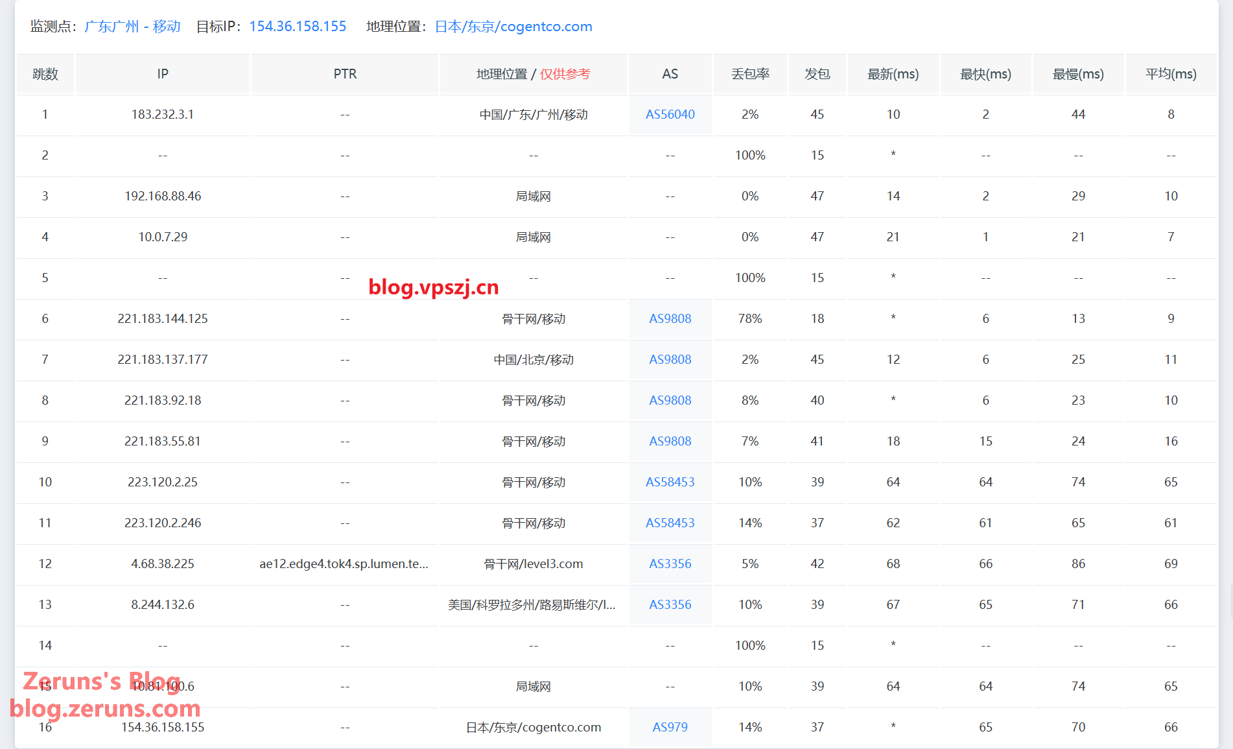Click AS9808 link for 221.183.137.177
1233x749 pixels.
(x=670, y=360)
